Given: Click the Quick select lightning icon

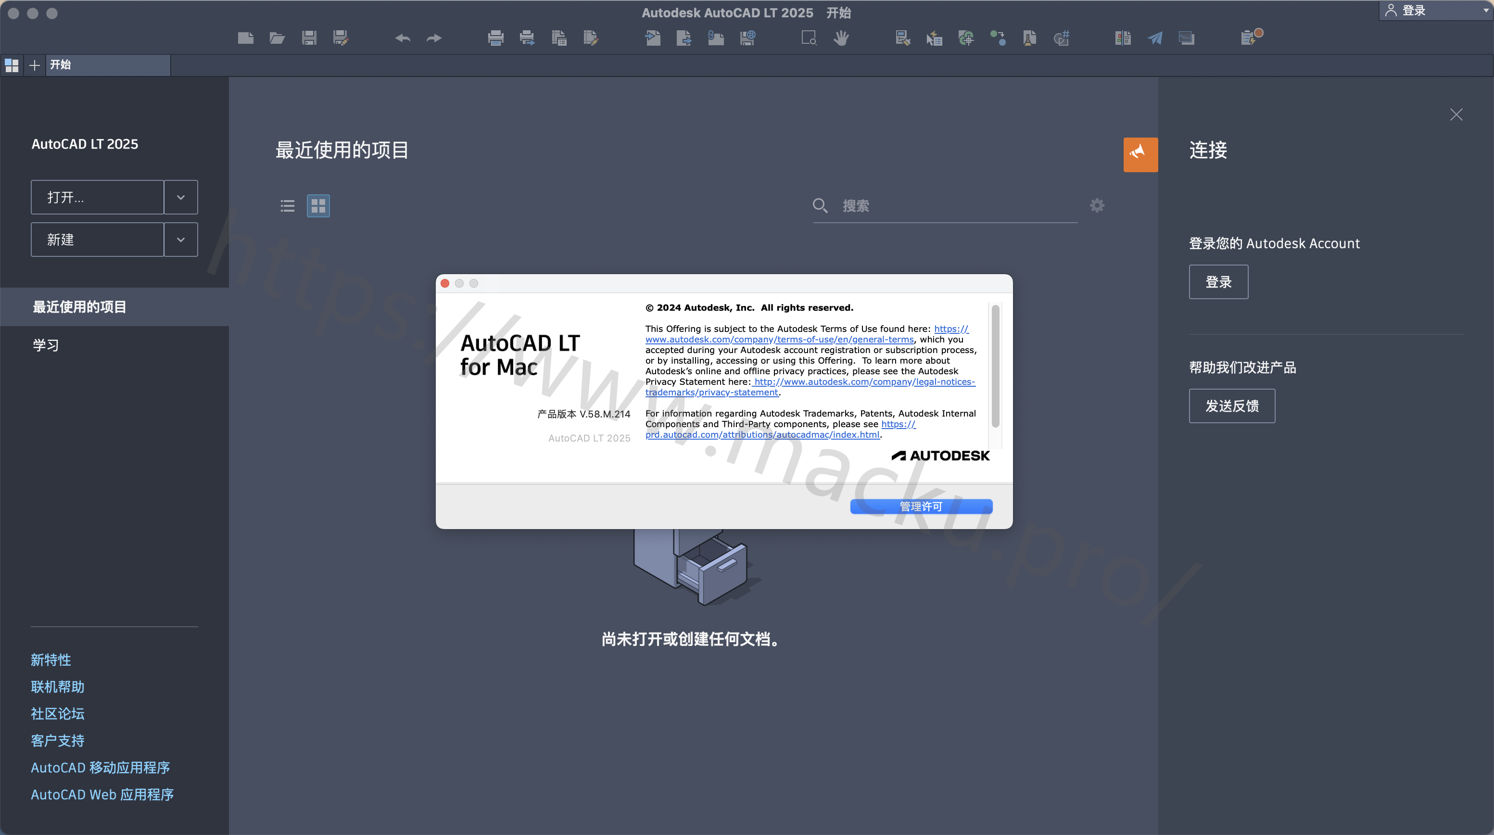Looking at the screenshot, I should pyautogui.click(x=934, y=38).
